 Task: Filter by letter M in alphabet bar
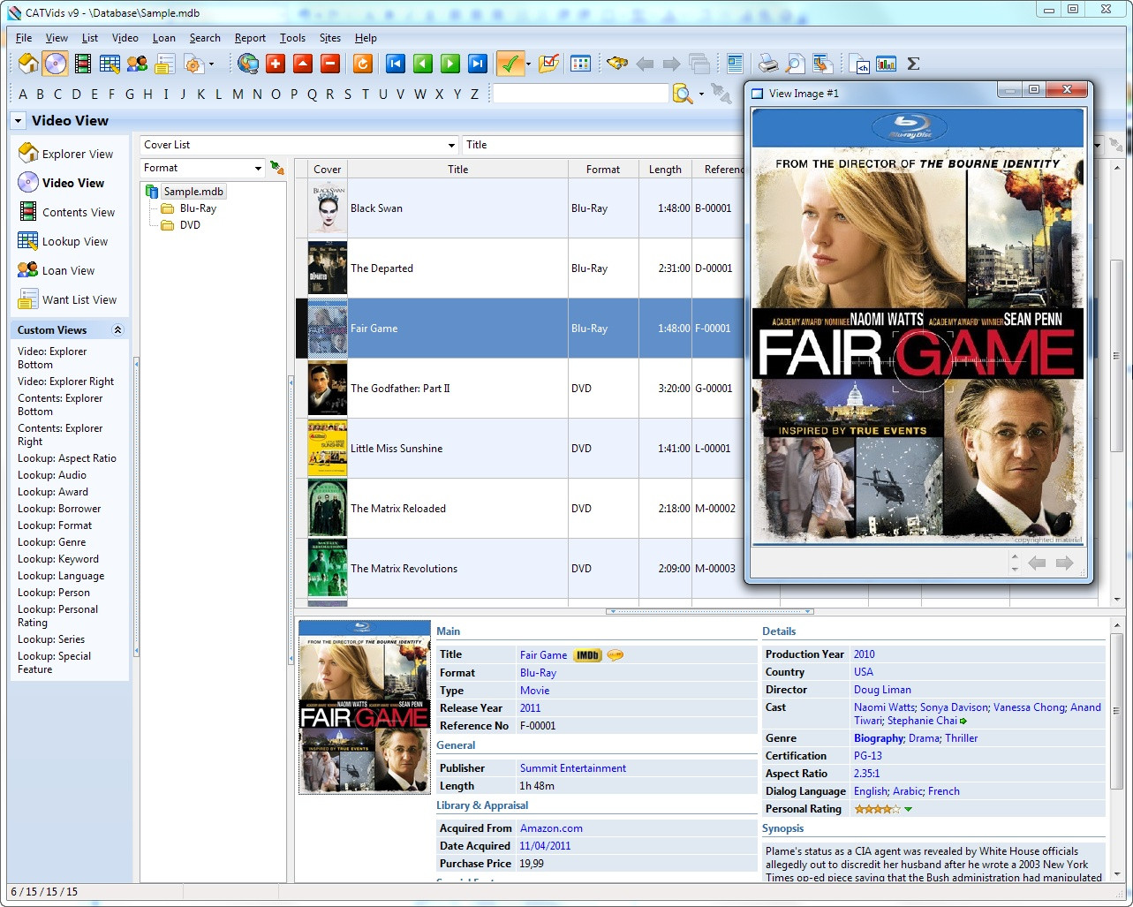click(x=238, y=94)
